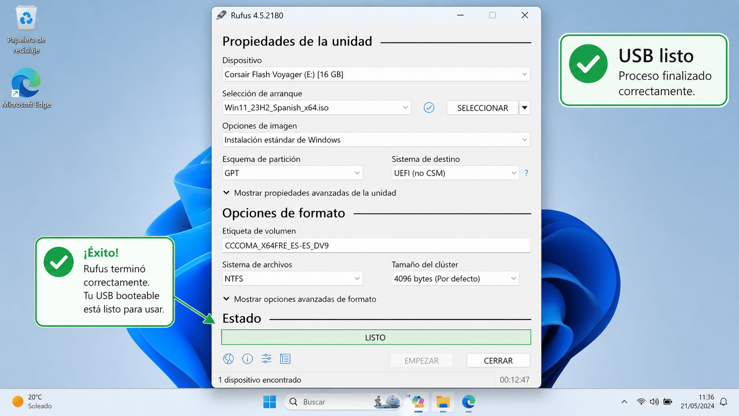This screenshot has height=416, width=739.
Task: Click the 'Estado' section heading
Action: click(x=242, y=318)
